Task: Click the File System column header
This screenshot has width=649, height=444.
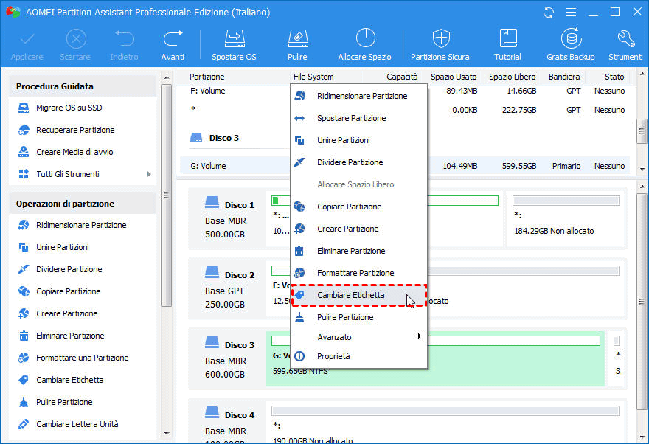Action: (x=313, y=77)
